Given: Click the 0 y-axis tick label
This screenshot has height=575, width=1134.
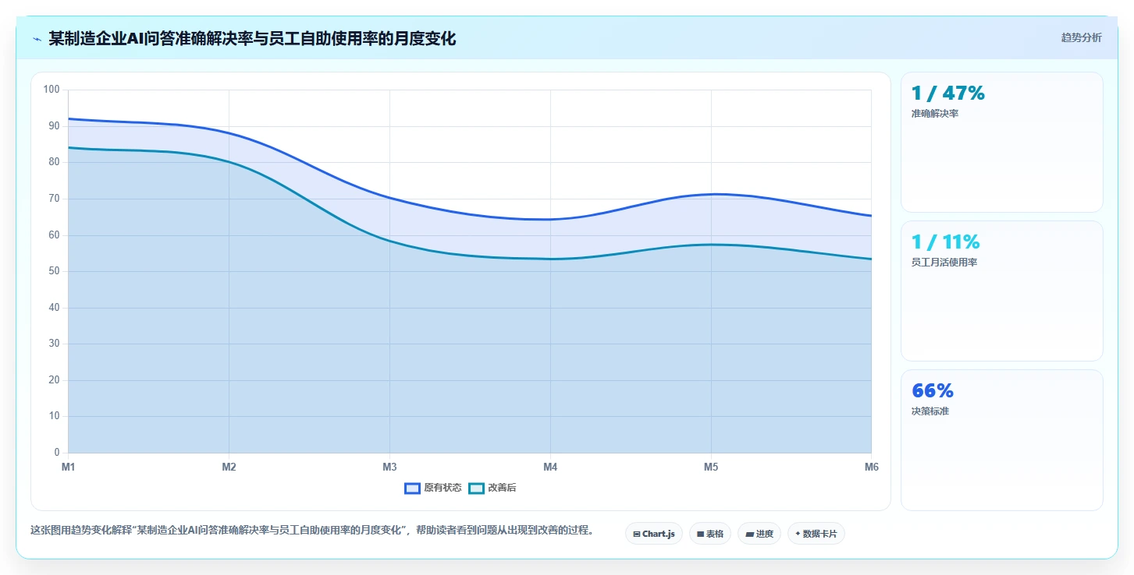Looking at the screenshot, I should (57, 453).
